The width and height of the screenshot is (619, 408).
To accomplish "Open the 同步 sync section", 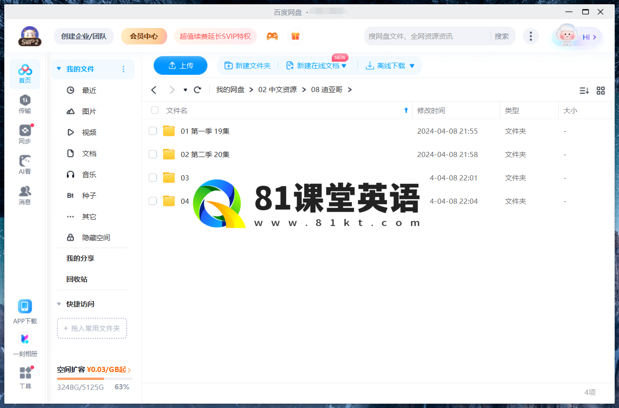I will (x=25, y=135).
